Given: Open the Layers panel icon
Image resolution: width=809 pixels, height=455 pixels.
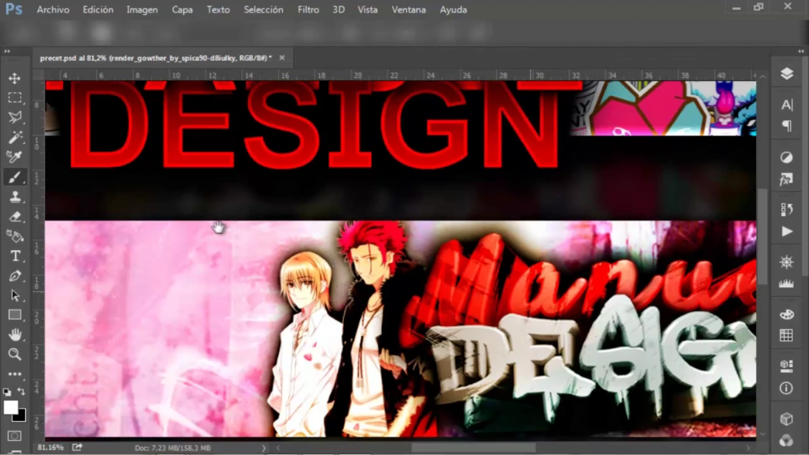Looking at the screenshot, I should point(786,73).
